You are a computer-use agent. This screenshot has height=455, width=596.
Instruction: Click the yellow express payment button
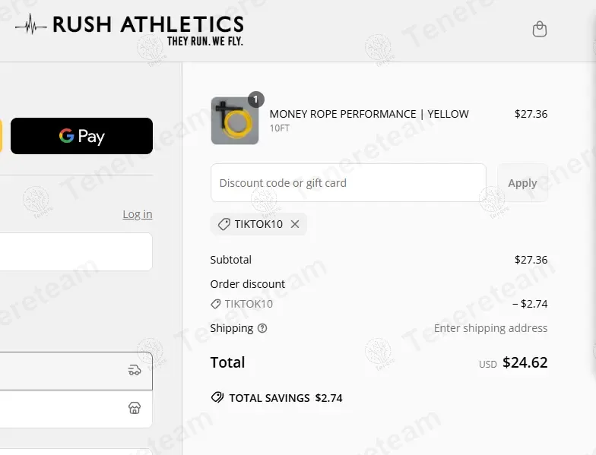[x=1, y=136]
